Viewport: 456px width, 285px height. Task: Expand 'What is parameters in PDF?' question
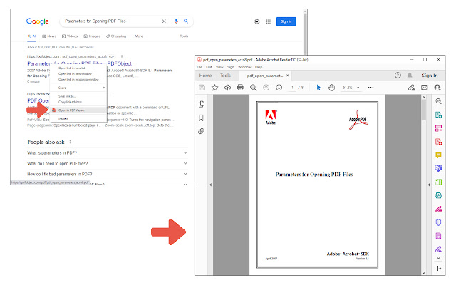click(185, 152)
